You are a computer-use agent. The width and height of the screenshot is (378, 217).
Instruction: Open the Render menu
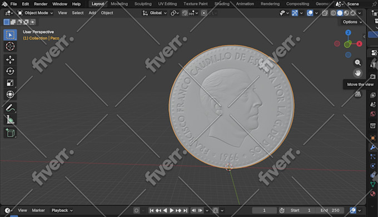point(41,4)
